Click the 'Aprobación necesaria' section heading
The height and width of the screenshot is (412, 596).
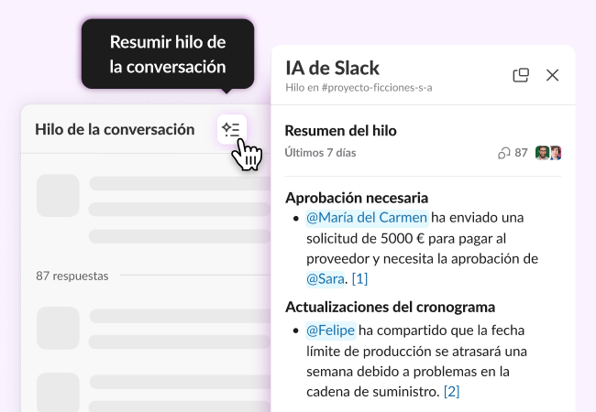pyautogui.click(x=357, y=198)
